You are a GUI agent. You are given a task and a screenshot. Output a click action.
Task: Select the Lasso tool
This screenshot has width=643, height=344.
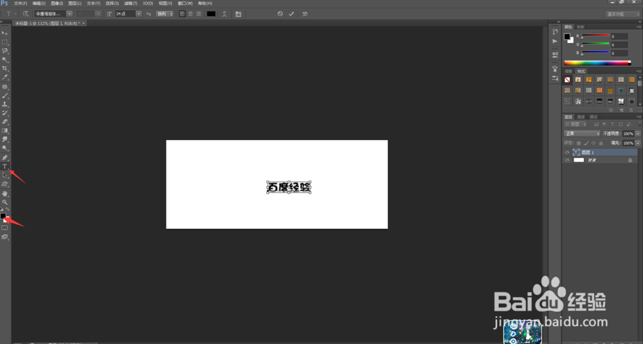[x=5, y=51]
